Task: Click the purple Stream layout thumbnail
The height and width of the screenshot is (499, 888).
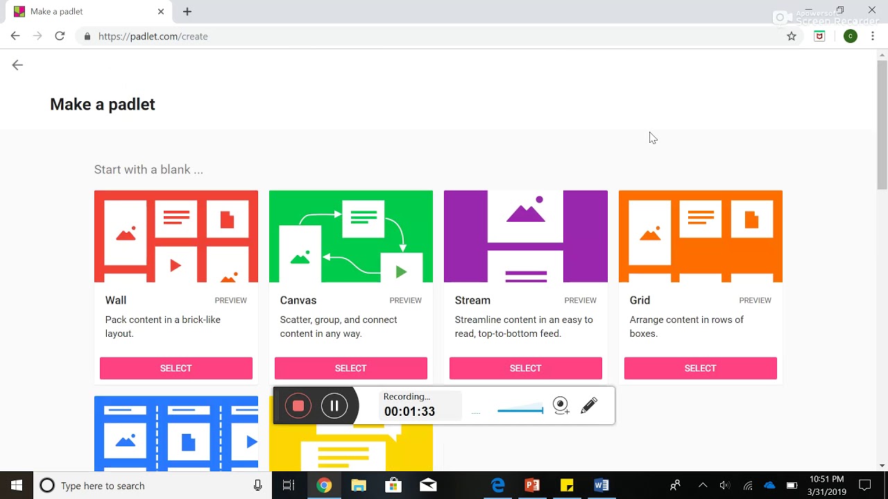Action: click(x=526, y=236)
